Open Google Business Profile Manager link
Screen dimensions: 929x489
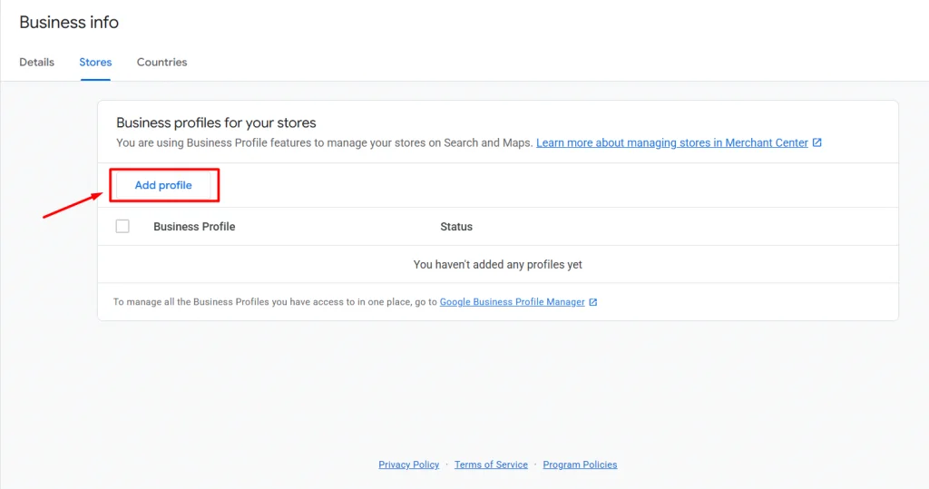(x=512, y=302)
